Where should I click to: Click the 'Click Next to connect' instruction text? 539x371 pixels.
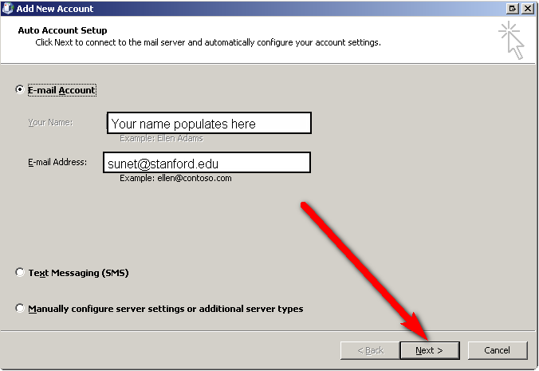[207, 42]
